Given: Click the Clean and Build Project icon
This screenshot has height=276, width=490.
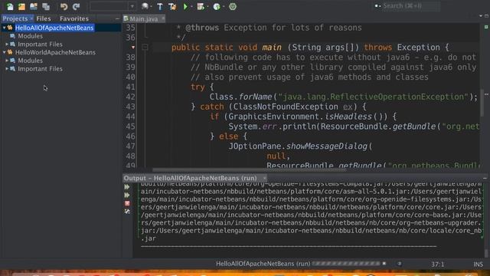Looking at the screenshot, I should point(172,6).
